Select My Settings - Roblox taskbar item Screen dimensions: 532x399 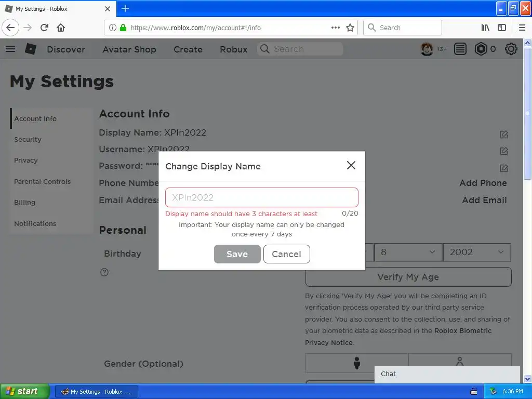click(x=96, y=392)
